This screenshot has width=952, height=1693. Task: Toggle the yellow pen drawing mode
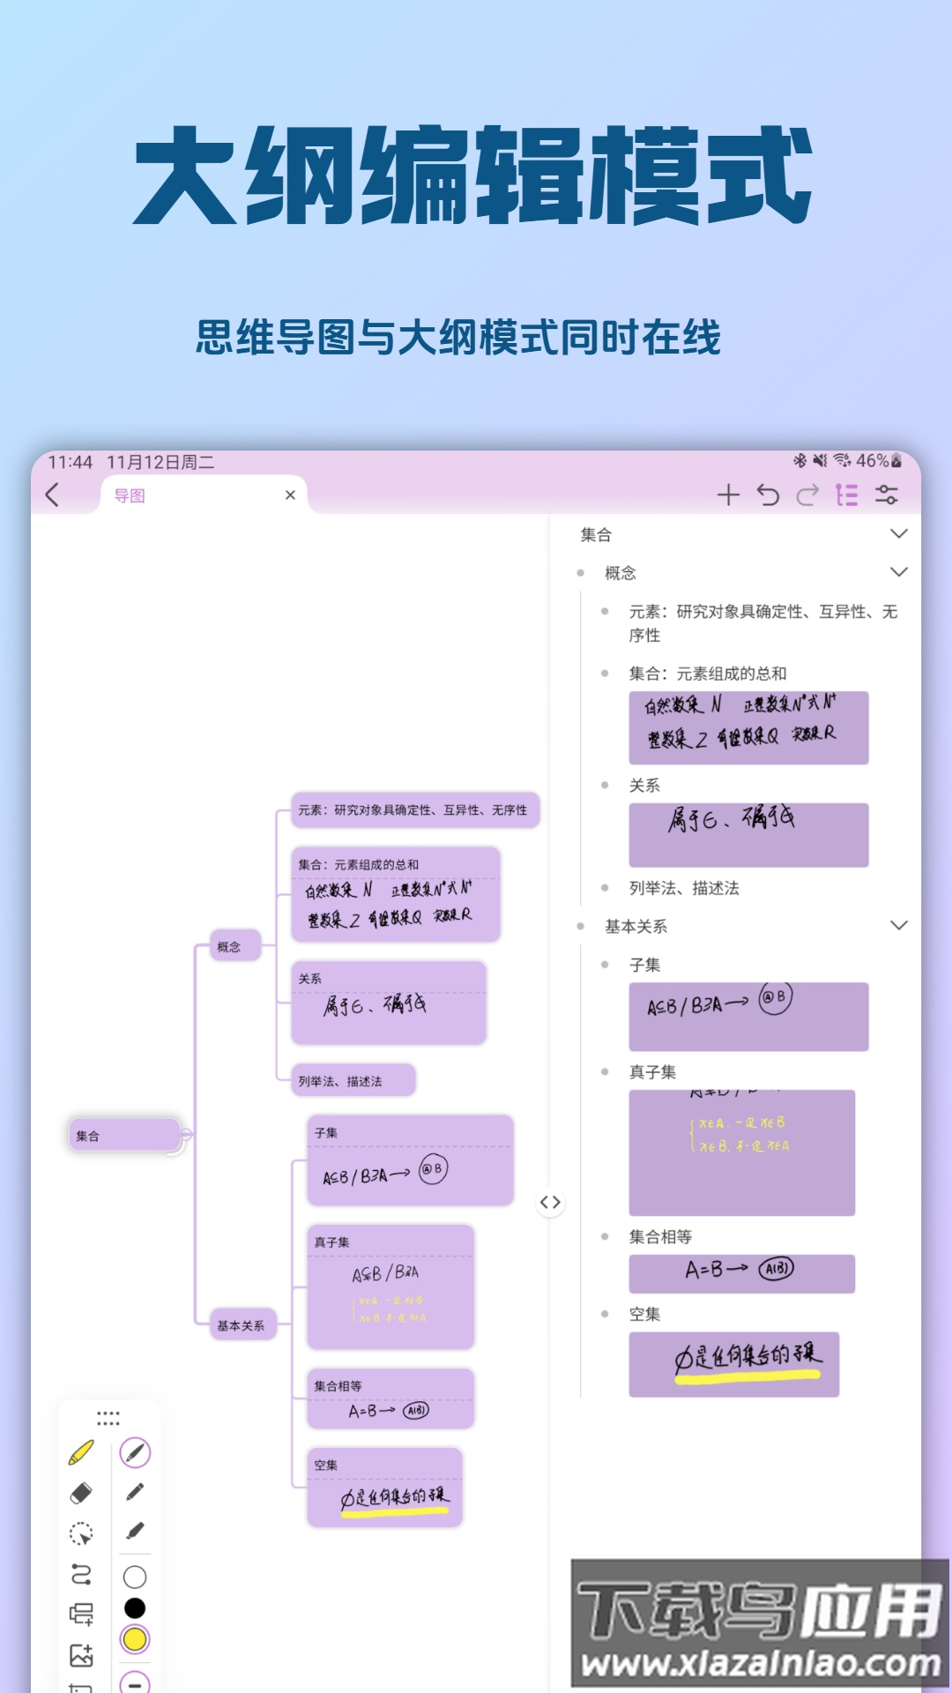[81, 1452]
